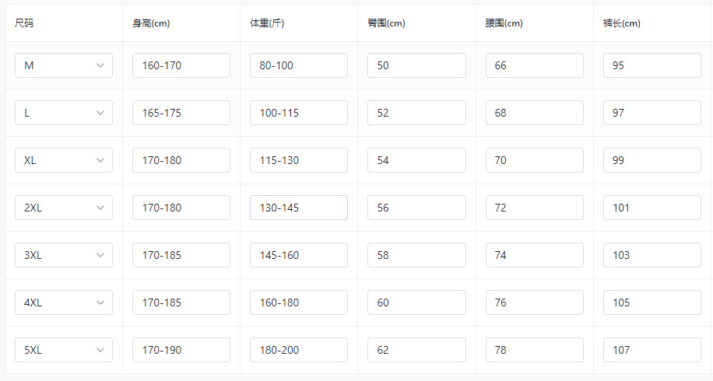Open the size dropdown showing M
This screenshot has width=713, height=381.
[64, 65]
